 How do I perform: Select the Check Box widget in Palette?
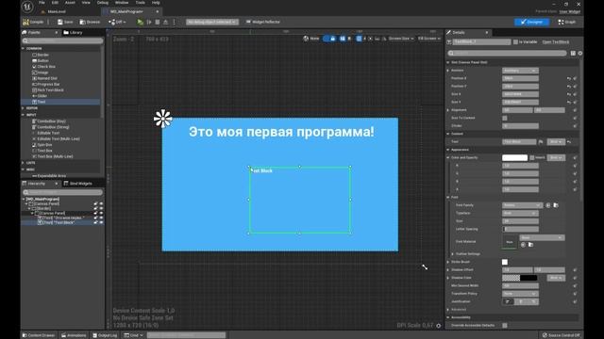(x=44, y=67)
